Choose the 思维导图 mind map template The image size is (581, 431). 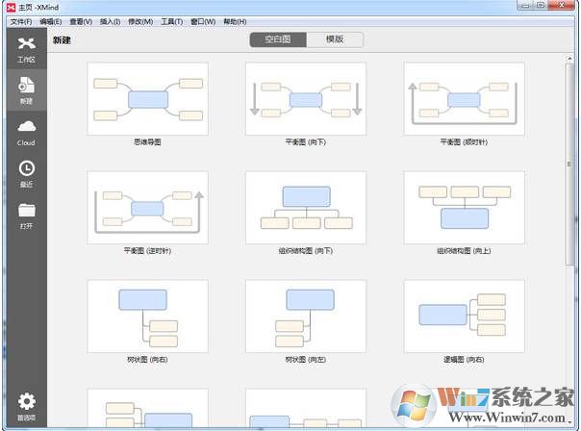point(146,99)
